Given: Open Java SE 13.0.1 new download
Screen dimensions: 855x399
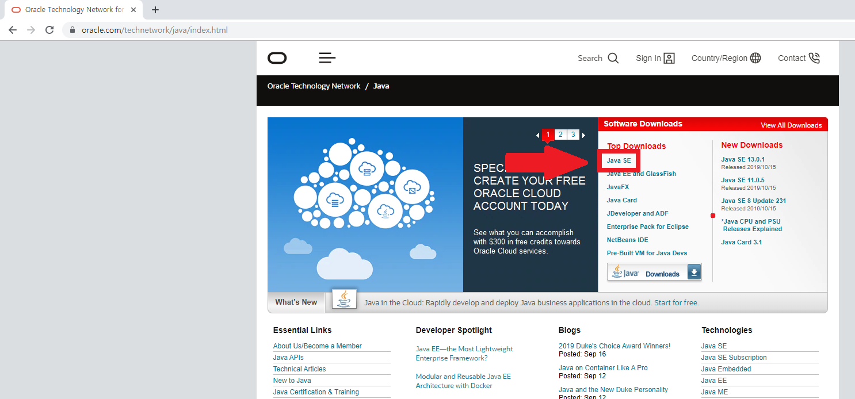Looking at the screenshot, I should click(x=743, y=159).
